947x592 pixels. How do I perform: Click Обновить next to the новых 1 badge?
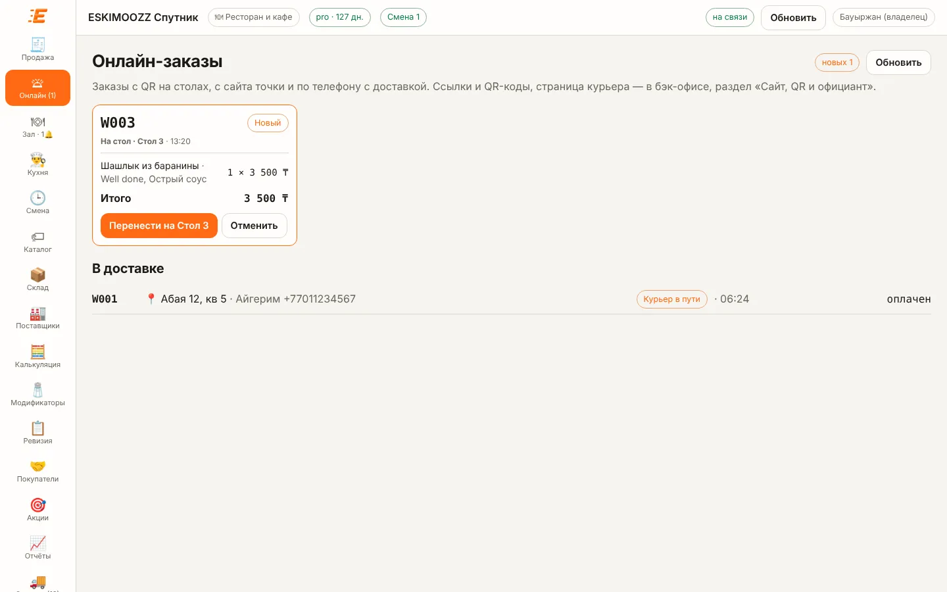click(898, 62)
